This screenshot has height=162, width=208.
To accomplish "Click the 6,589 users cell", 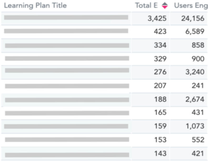I will tap(194, 32).
